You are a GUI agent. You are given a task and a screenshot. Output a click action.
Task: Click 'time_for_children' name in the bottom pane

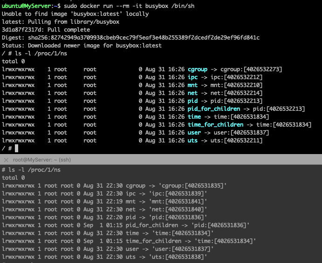tap(153, 241)
